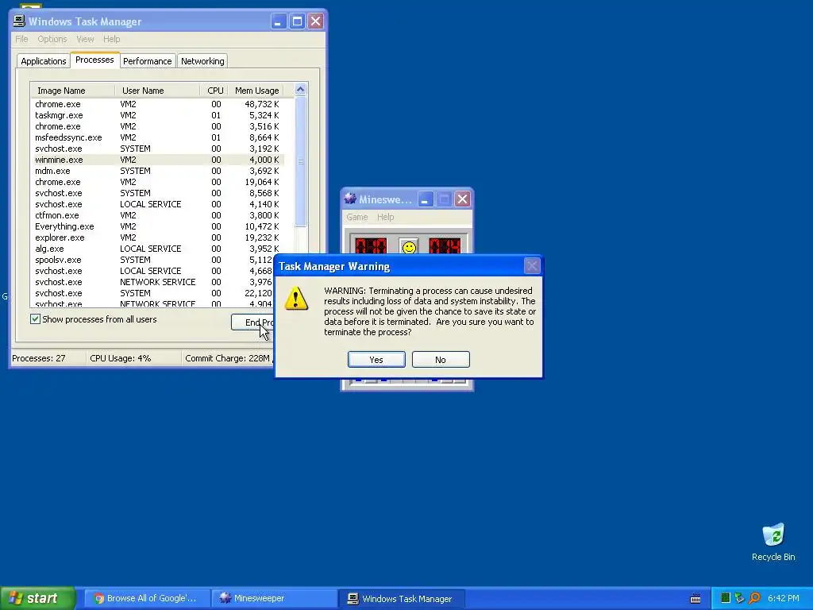The width and height of the screenshot is (813, 610).
Task: Open the Game menu in Minesweeper
Action: [x=356, y=217]
